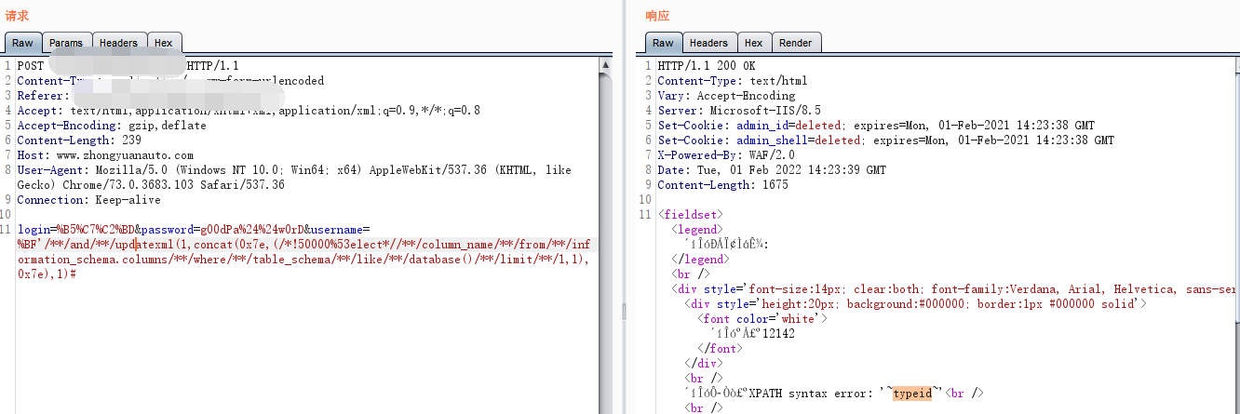
Task: Open the response Render tab
Action: pyautogui.click(x=796, y=43)
